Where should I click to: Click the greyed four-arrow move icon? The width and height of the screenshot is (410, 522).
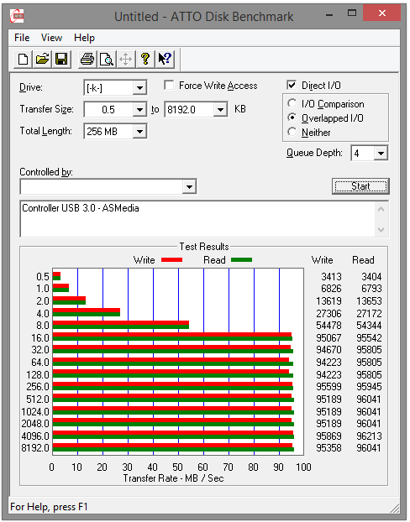[x=126, y=60]
